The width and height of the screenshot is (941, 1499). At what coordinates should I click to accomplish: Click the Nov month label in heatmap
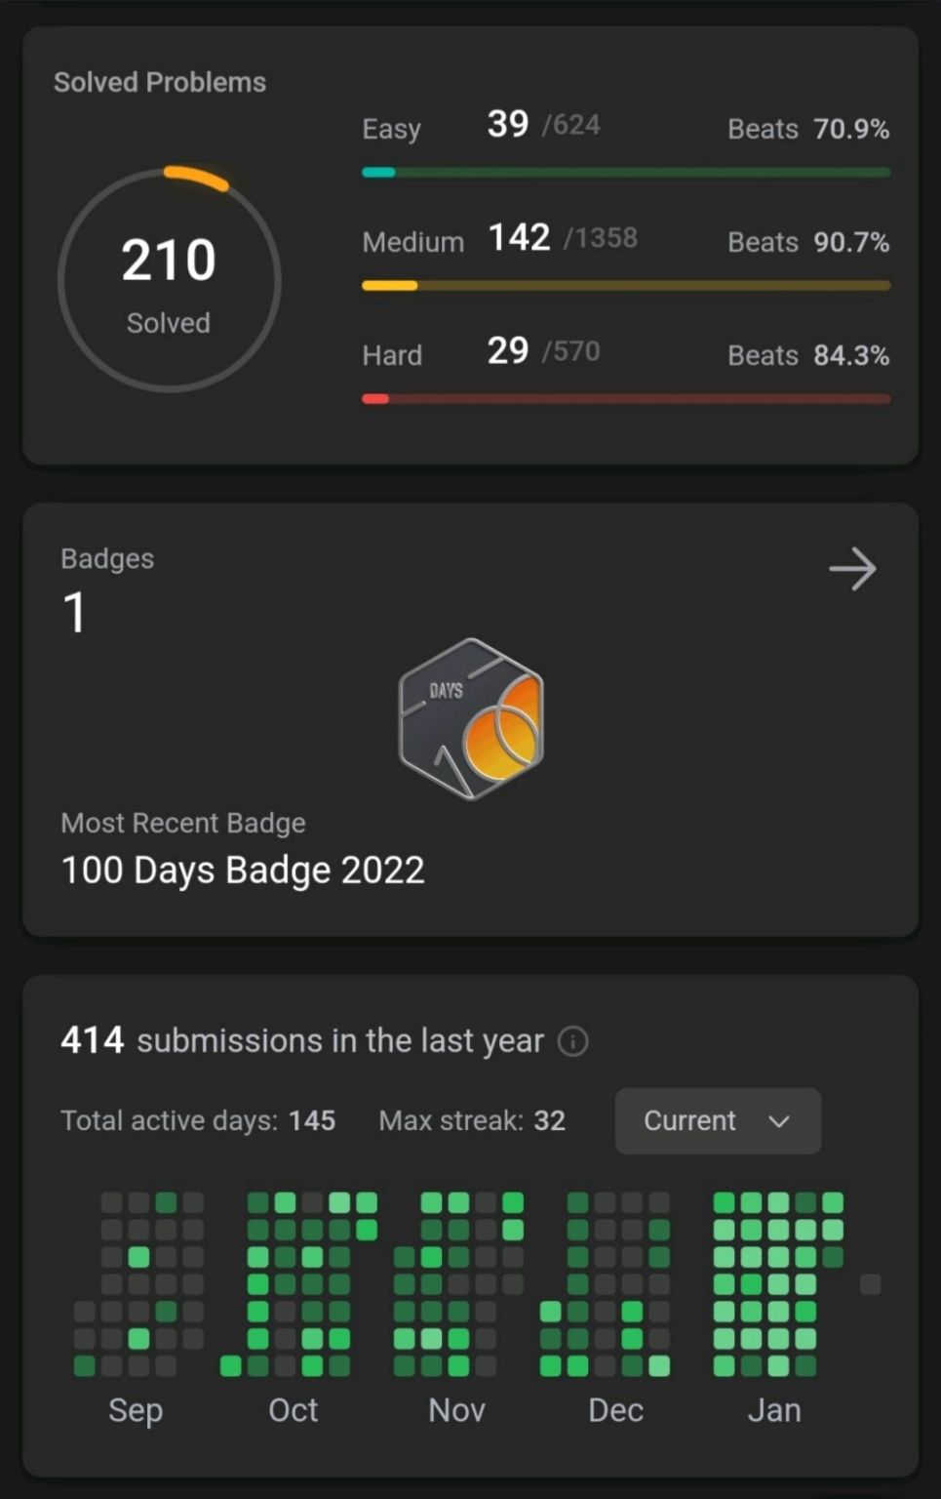pos(456,1410)
